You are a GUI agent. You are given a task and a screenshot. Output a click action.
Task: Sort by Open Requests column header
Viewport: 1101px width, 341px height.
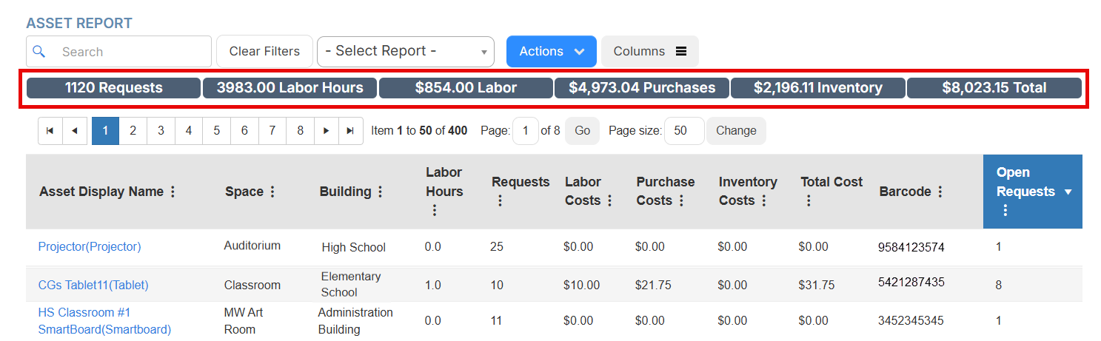pyautogui.click(x=1025, y=182)
